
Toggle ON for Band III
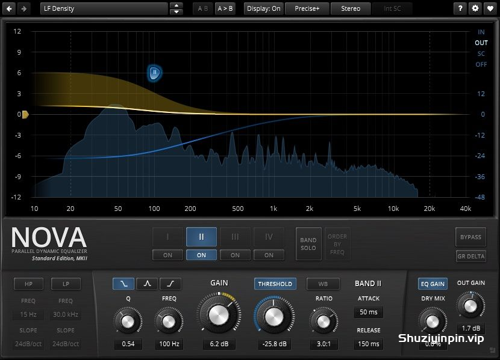235,255
